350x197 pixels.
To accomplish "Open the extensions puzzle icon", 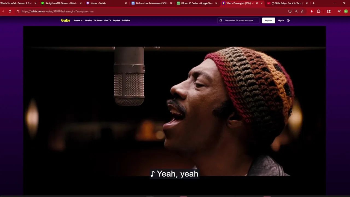I will pos(319,11).
